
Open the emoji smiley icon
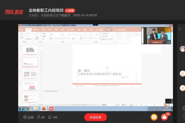pyautogui.click(x=183, y=108)
